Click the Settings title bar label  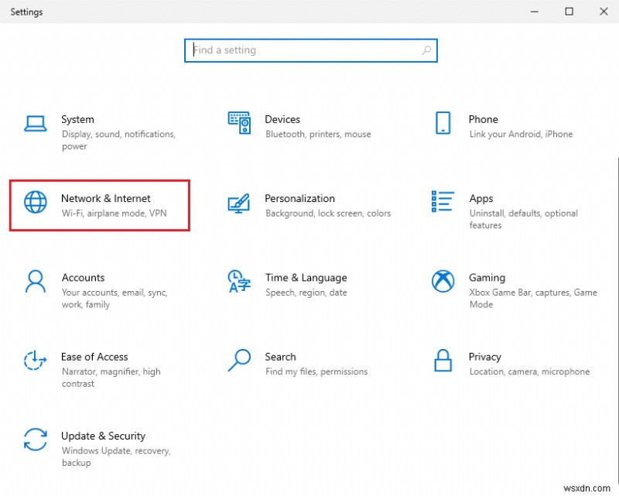click(26, 12)
